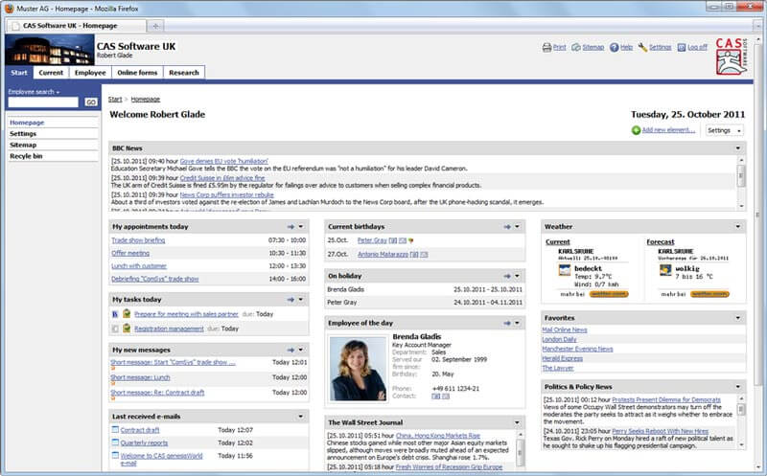Click the forecast wolkig weather icon
Screen dimensions: 767x476
pos(665,270)
